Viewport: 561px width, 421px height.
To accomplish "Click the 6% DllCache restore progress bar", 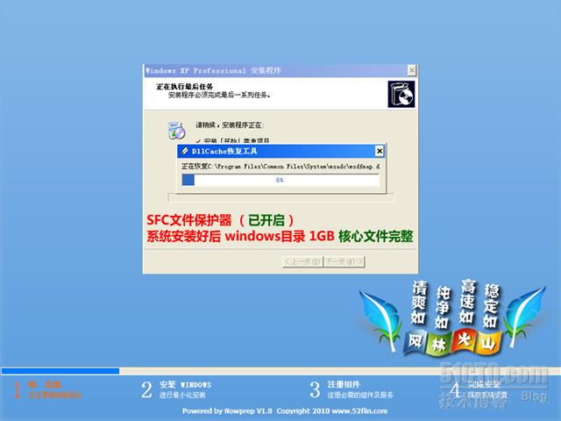I will click(x=280, y=180).
